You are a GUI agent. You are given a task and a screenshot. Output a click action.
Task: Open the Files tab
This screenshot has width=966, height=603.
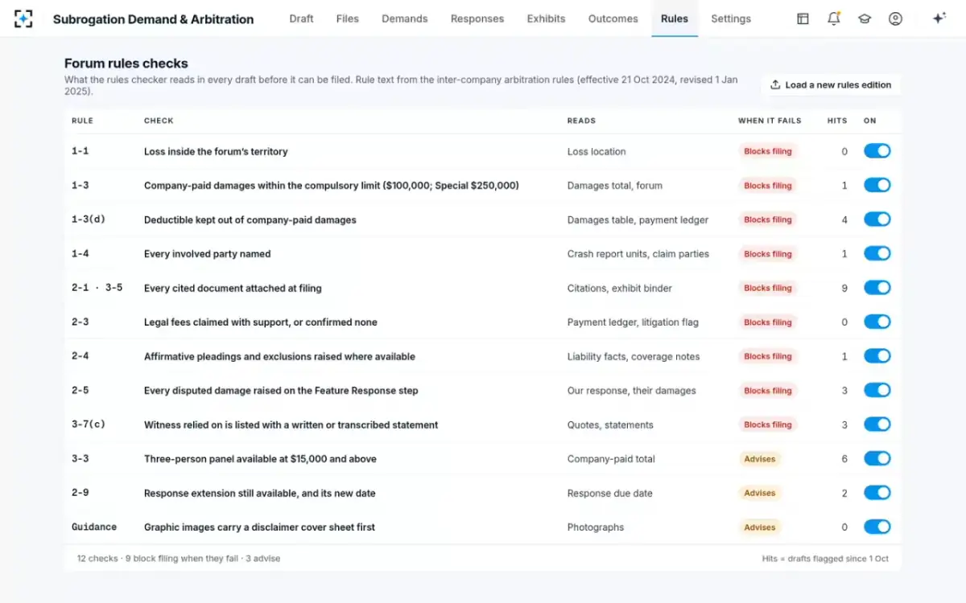pos(348,18)
